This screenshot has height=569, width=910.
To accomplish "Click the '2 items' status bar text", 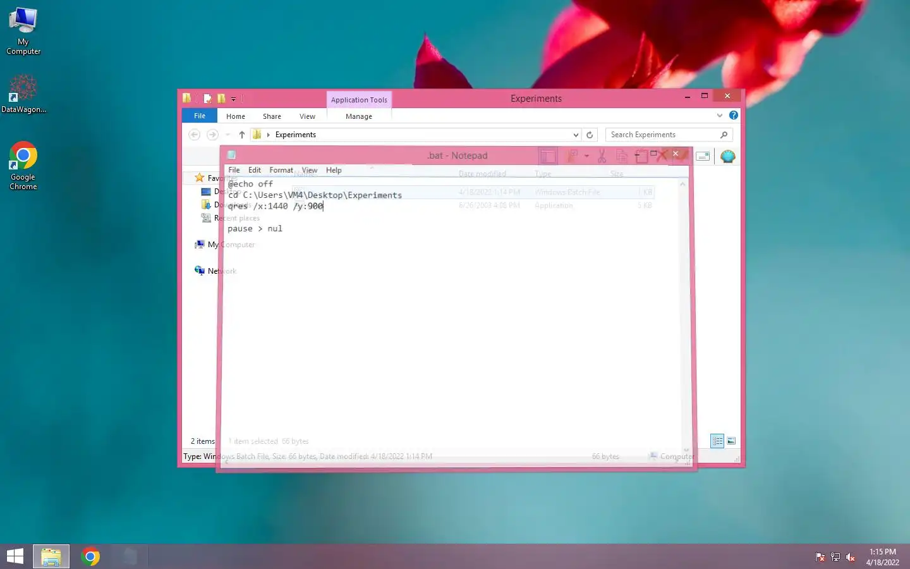I will [x=203, y=441].
